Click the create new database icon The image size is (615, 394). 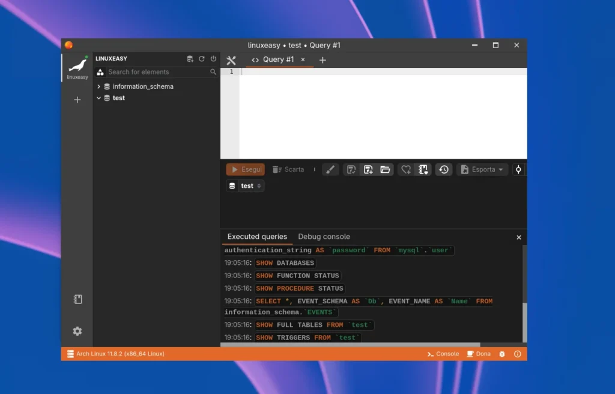click(190, 59)
